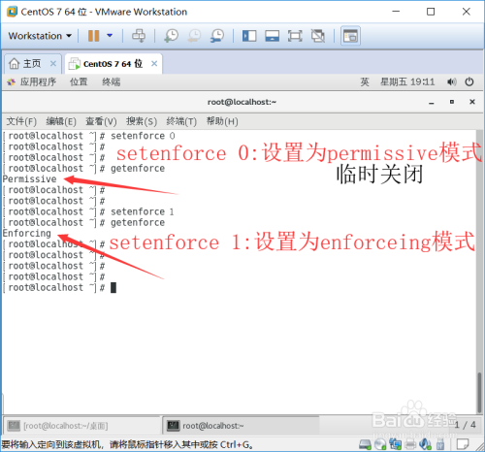Open the 位置 places menu

click(x=79, y=82)
